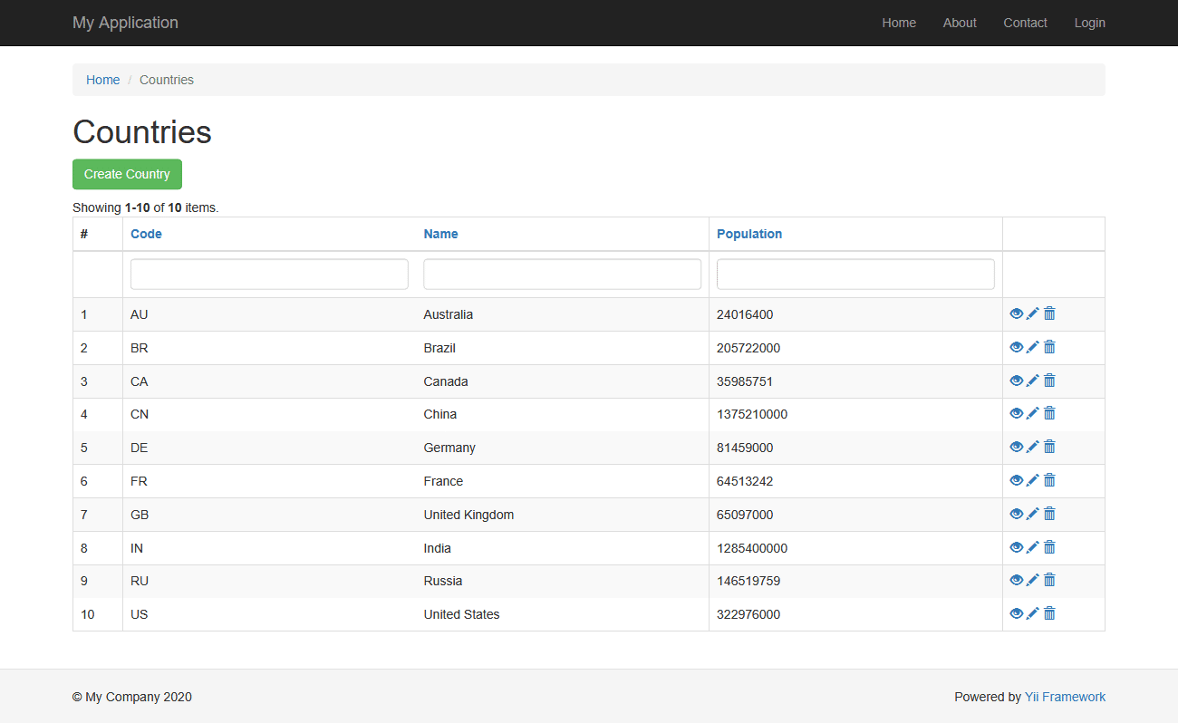Open the About page from navbar

click(x=960, y=23)
